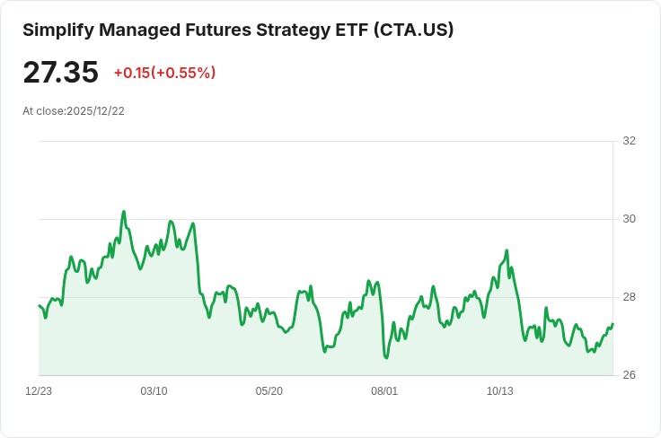Click the 12/23 date axis label

click(39, 391)
